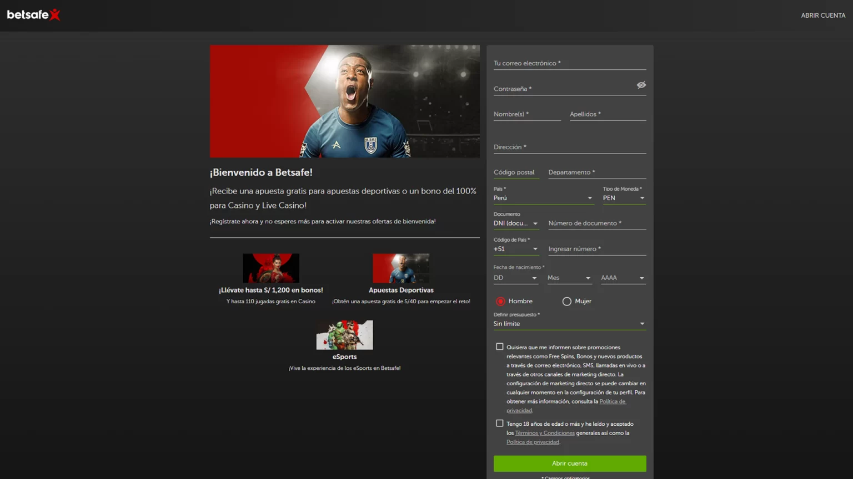Open the Política de privacidad link
The width and height of the screenshot is (853, 479).
(x=533, y=442)
